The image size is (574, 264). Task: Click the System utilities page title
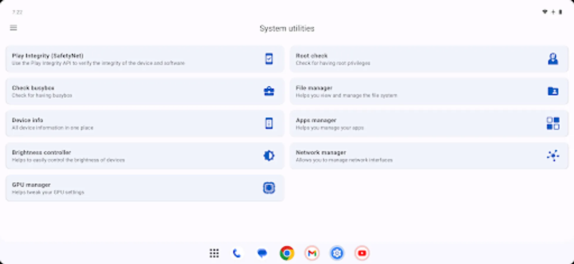(x=287, y=28)
